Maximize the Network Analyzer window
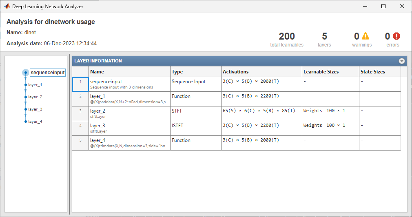The image size is (412, 217). (383, 6)
